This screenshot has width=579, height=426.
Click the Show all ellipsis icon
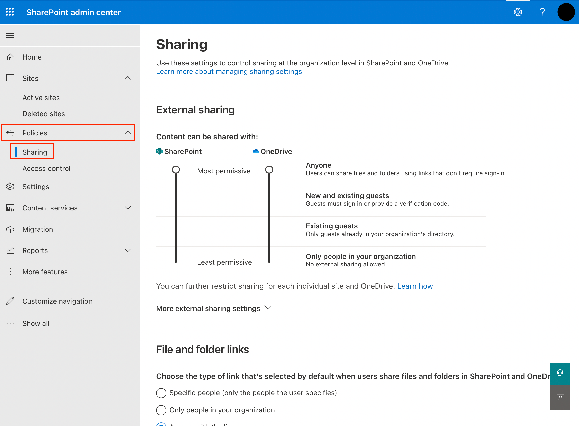10,323
